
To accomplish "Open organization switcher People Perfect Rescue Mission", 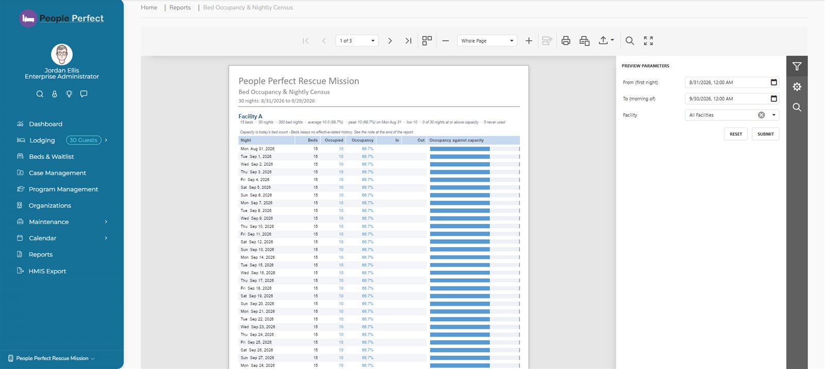I will (52, 358).
